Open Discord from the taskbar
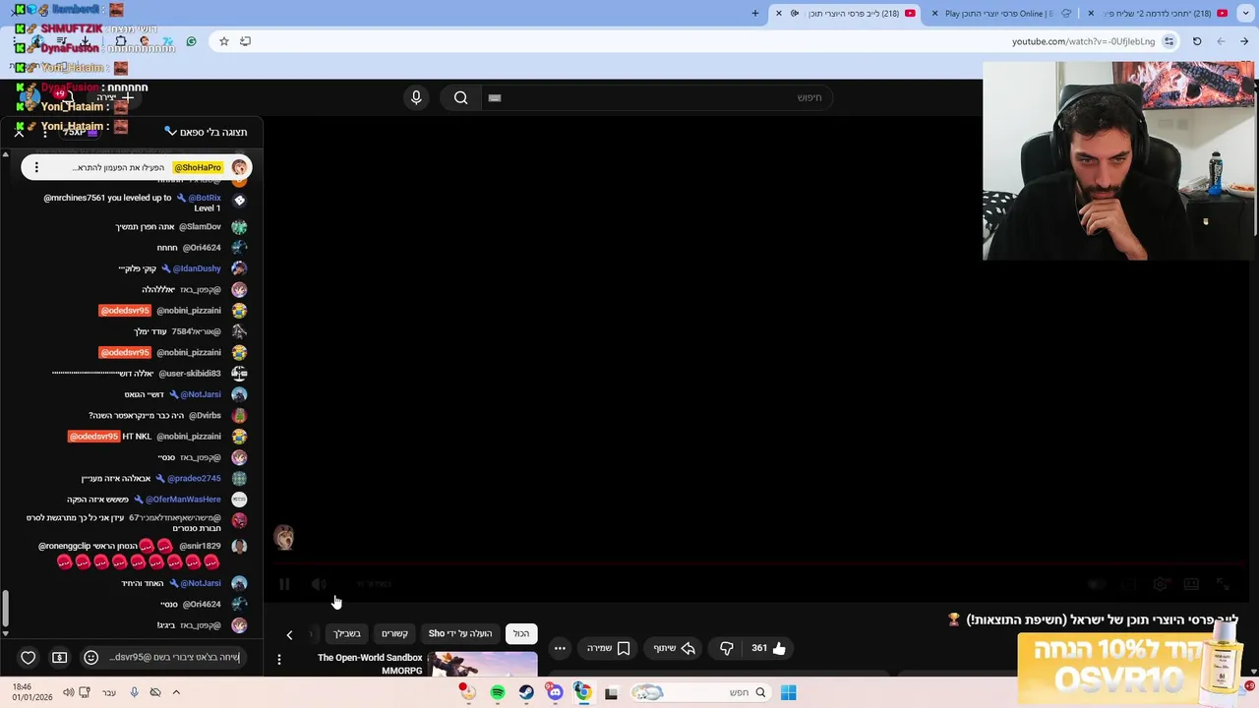The height and width of the screenshot is (708, 1259). tap(555, 692)
